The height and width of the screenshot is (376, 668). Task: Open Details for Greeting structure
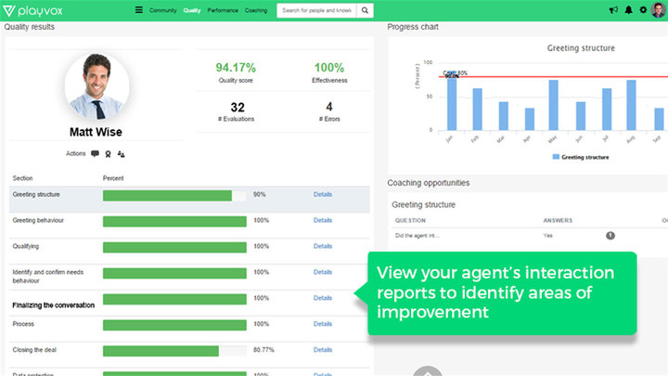pyautogui.click(x=322, y=195)
